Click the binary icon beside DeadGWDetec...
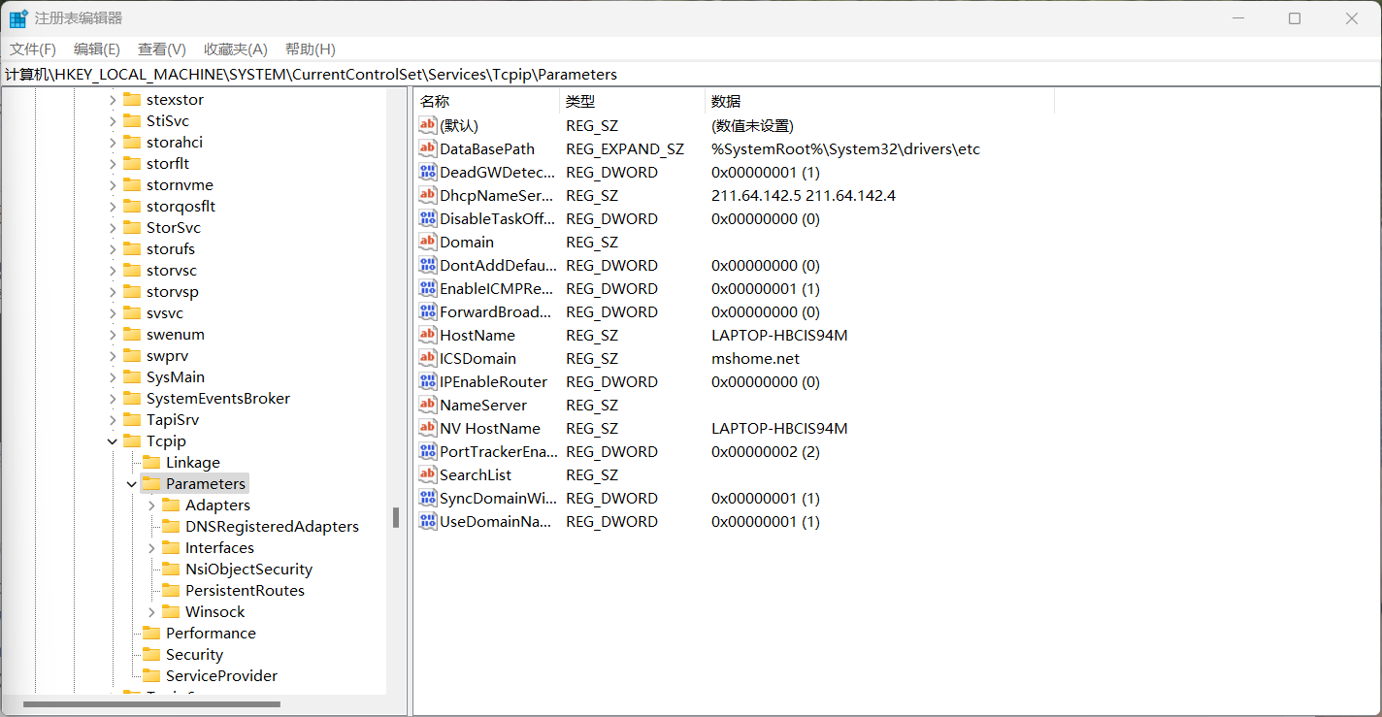Screen dimensions: 1382x717 [x=428, y=172]
